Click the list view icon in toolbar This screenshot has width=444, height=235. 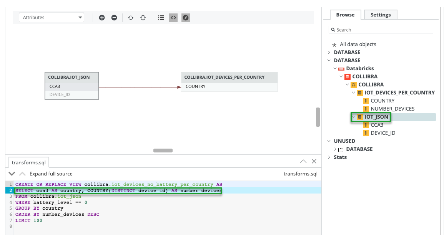pyautogui.click(x=161, y=18)
